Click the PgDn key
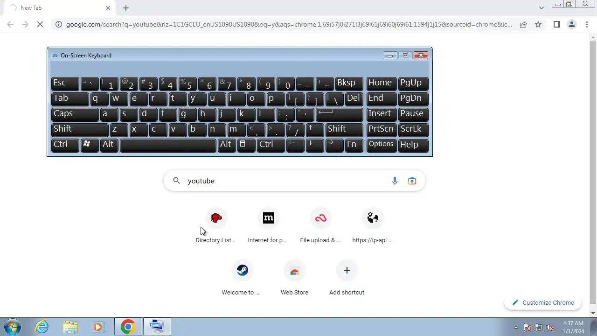Screen dimensions: 597x336 413,98
